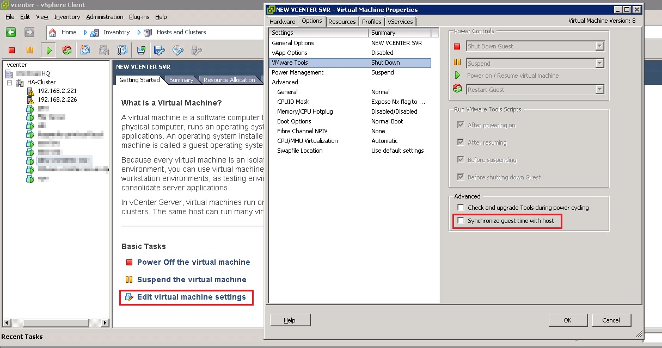Collapse the HA-Cluster tree node
Screen dimensions: 662x348
(10, 83)
